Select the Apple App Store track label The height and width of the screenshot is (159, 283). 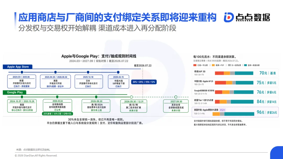(18, 67)
